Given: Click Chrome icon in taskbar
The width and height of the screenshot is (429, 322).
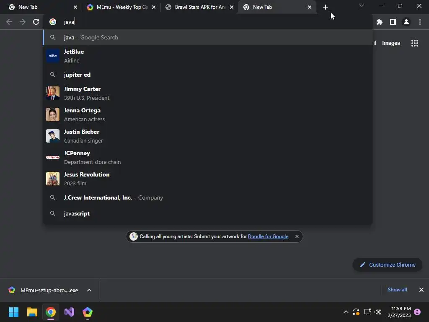Looking at the screenshot, I should pyautogui.click(x=51, y=312).
